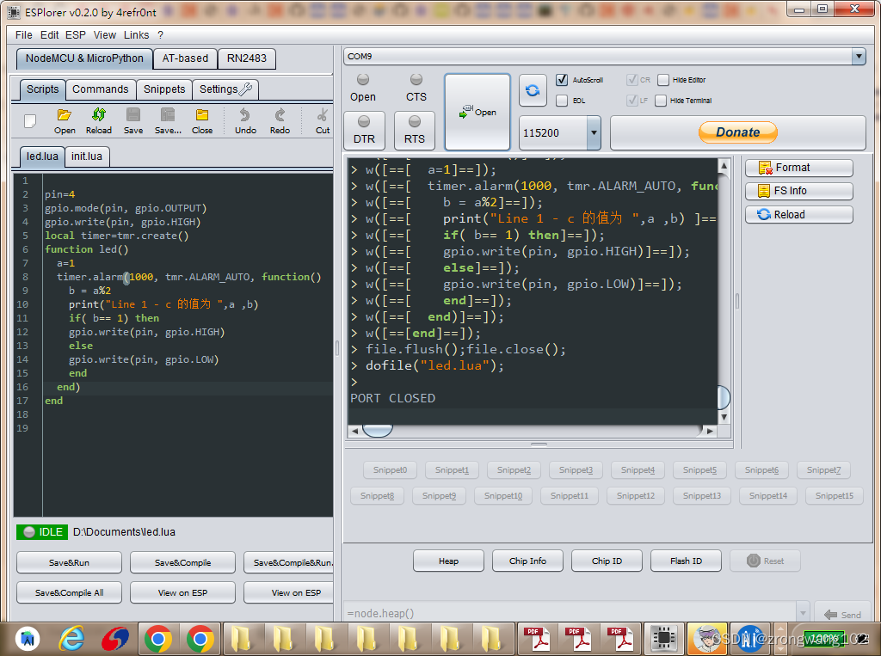Toggle the LF checkbox
The width and height of the screenshot is (881, 656).
(632, 101)
